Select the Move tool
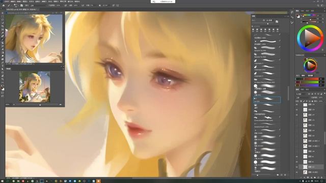The height and width of the screenshot is (183, 326). (x=3, y=13)
